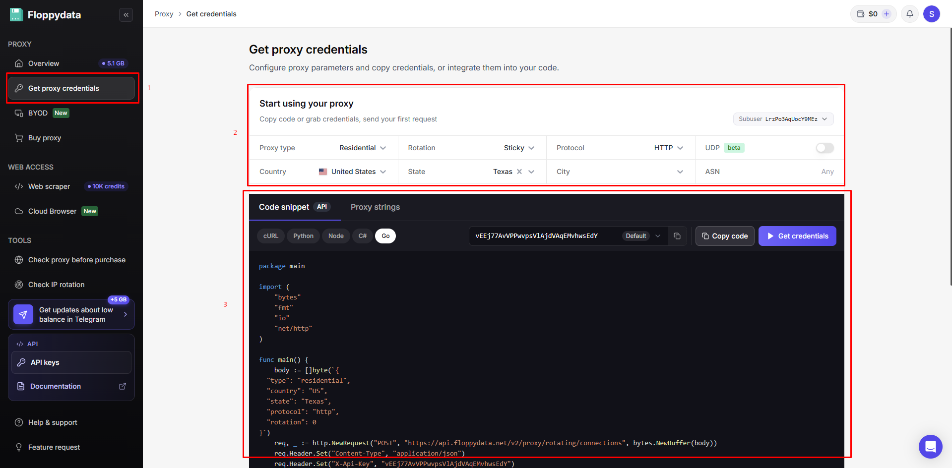Switch to the Proxy strings tab
Image resolution: width=952 pixels, height=468 pixels.
click(x=375, y=207)
